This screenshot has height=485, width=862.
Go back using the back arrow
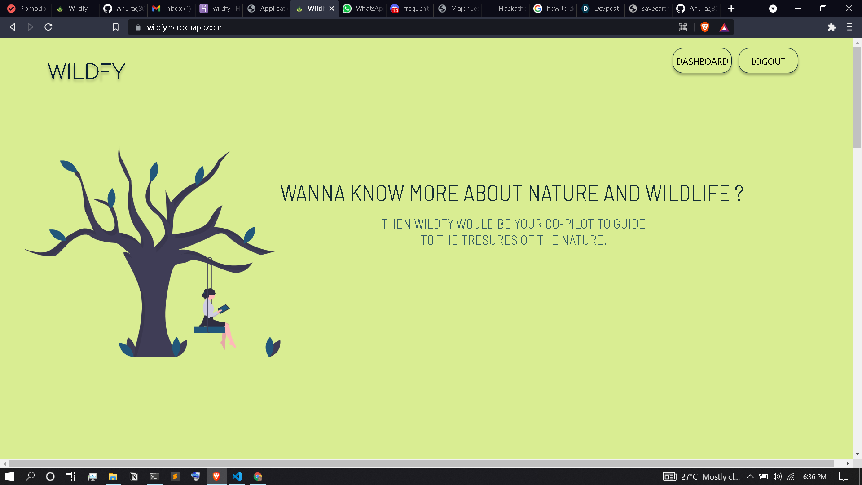click(x=13, y=27)
